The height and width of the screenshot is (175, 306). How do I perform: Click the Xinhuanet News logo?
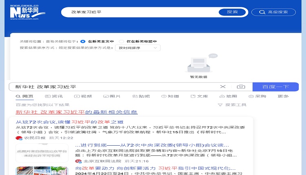27,12
